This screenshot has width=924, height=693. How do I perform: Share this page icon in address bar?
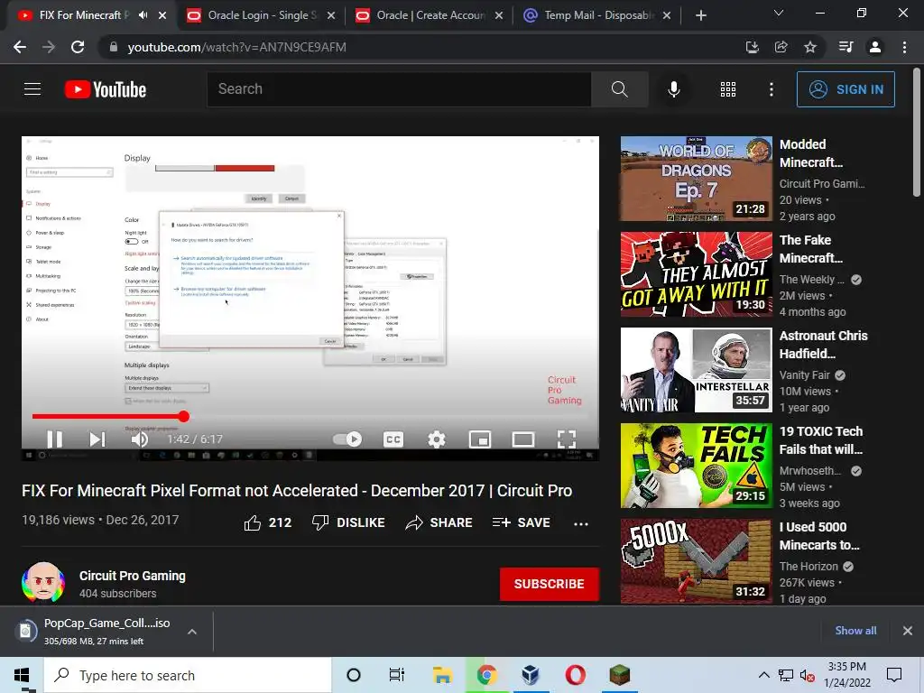coord(781,47)
